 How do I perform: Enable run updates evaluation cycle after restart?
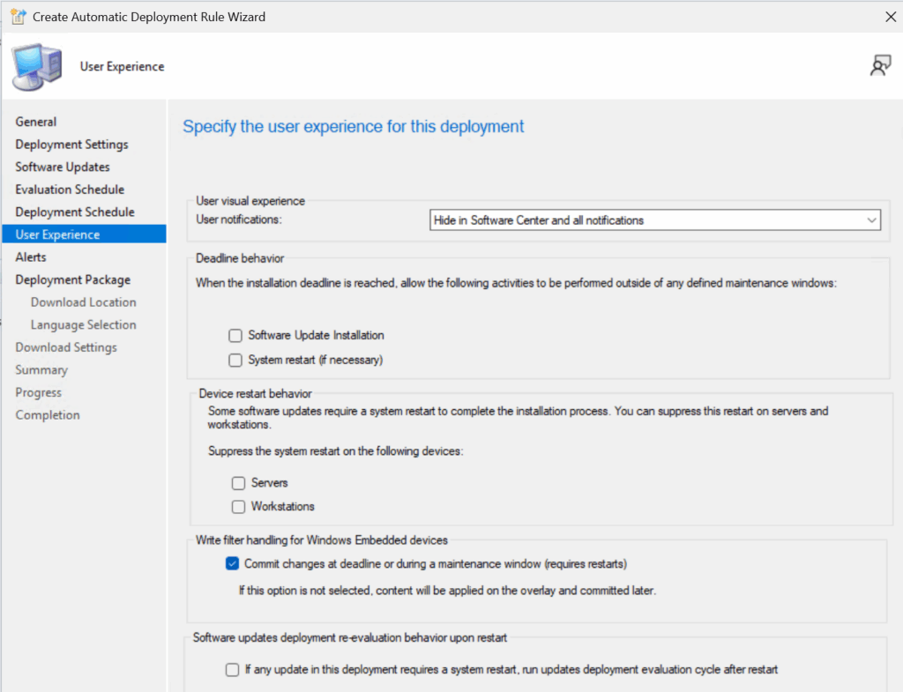click(233, 670)
